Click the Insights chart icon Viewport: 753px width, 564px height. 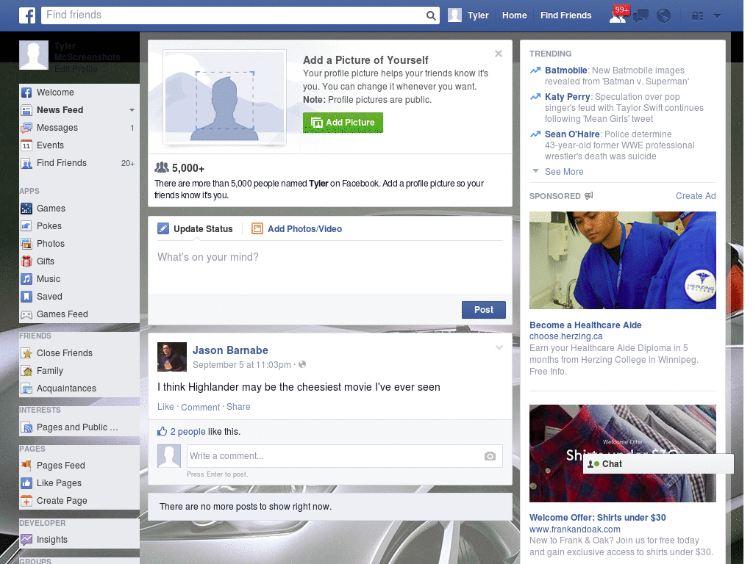coord(26,540)
